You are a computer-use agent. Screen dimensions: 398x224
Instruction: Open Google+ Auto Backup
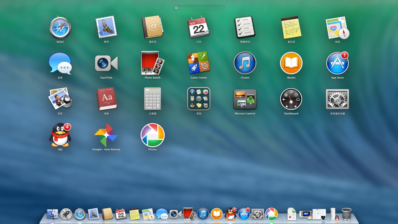(x=106, y=135)
